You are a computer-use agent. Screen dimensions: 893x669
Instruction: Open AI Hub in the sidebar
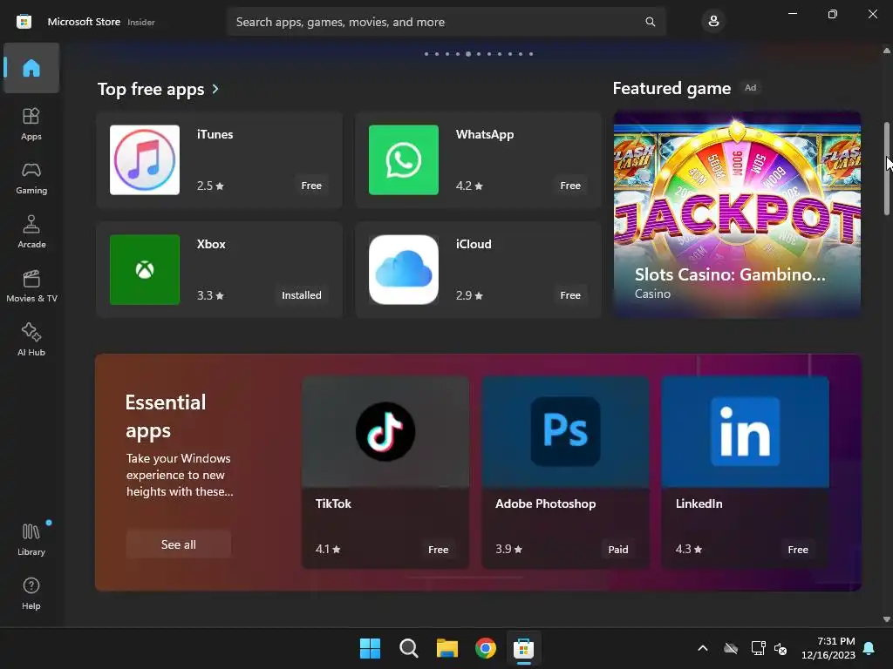pos(31,340)
